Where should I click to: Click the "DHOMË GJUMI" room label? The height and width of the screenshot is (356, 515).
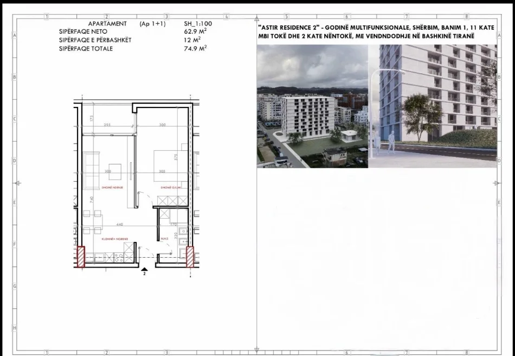pos(171,187)
